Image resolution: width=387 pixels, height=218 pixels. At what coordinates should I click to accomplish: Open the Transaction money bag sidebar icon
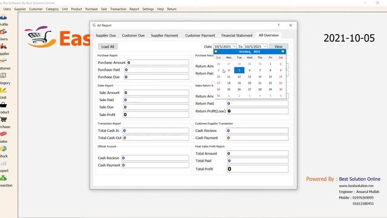click(3, 178)
